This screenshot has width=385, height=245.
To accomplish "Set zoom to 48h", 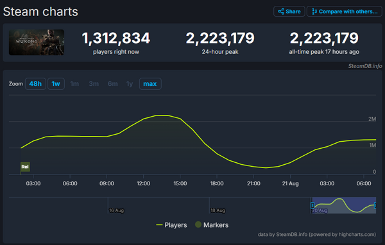I will (35, 84).
